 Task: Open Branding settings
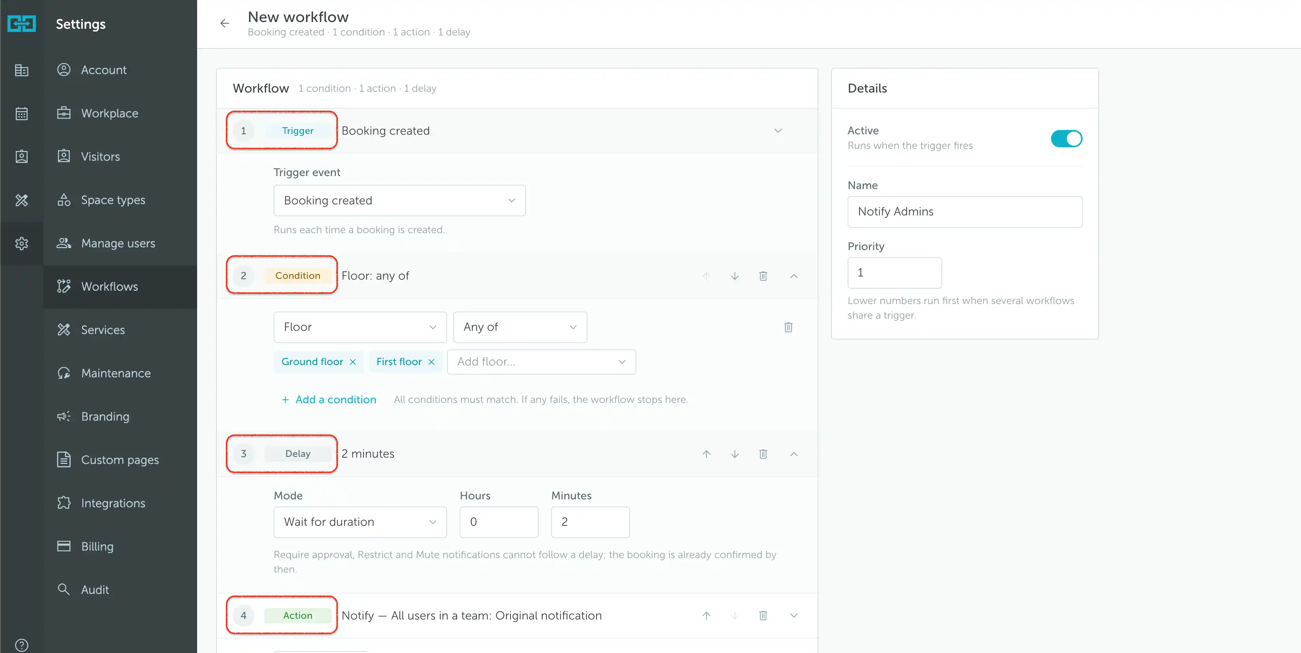pyautogui.click(x=120, y=417)
